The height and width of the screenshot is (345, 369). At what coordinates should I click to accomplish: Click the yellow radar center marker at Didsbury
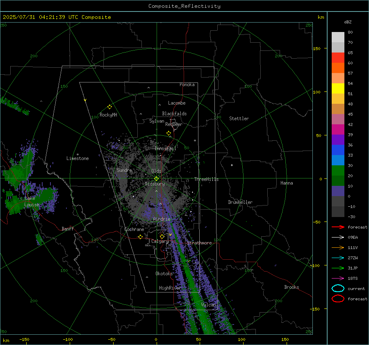[156, 179]
